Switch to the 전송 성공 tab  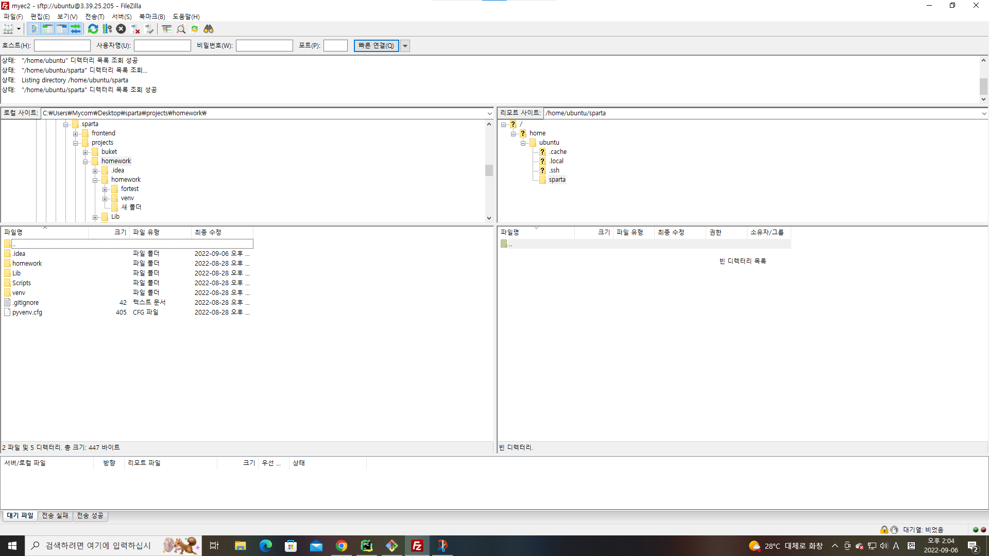(x=90, y=516)
